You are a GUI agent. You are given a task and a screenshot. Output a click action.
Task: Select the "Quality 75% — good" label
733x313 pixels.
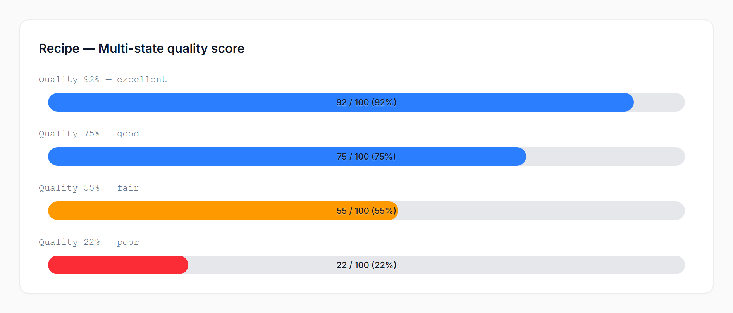pos(89,134)
